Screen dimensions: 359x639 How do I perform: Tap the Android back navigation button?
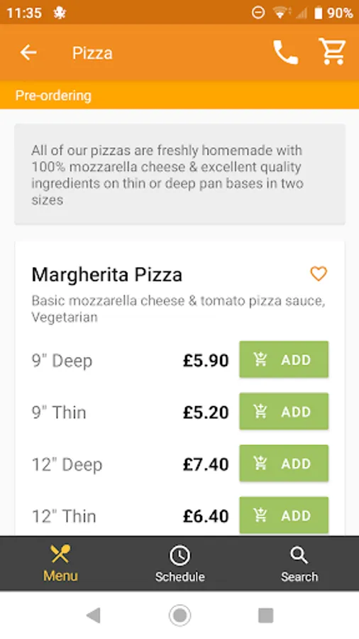(93, 615)
